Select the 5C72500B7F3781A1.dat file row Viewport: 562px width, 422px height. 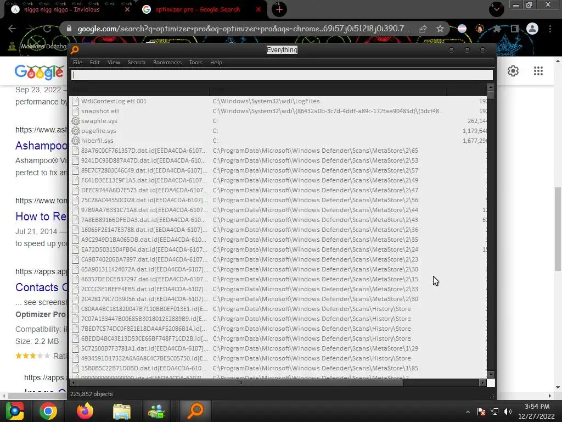click(x=278, y=348)
